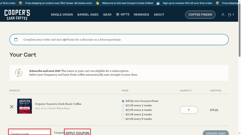Click the PRICE column header
The height and width of the screenshot is (135, 241).
click(125, 90)
